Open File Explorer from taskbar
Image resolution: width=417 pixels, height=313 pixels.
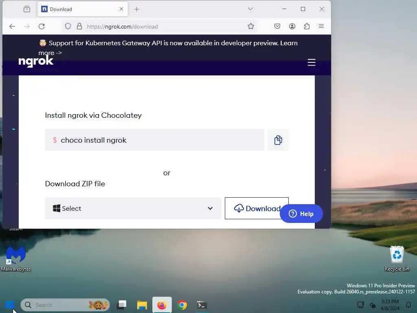tap(142, 305)
